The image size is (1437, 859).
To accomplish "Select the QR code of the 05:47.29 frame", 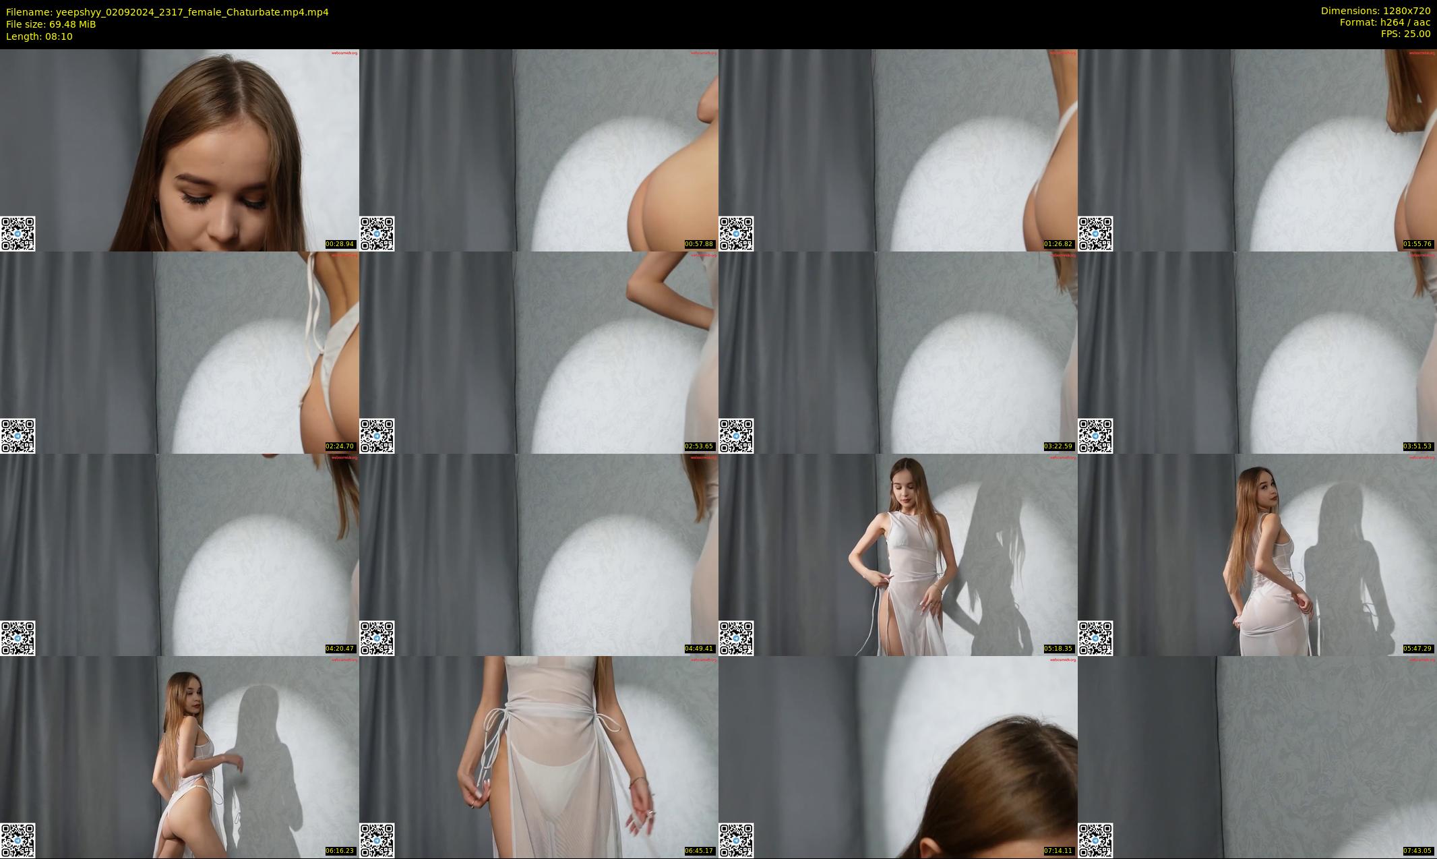I will click(1095, 638).
